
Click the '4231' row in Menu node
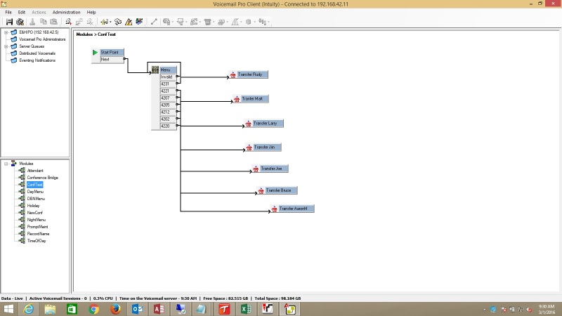click(x=168, y=84)
